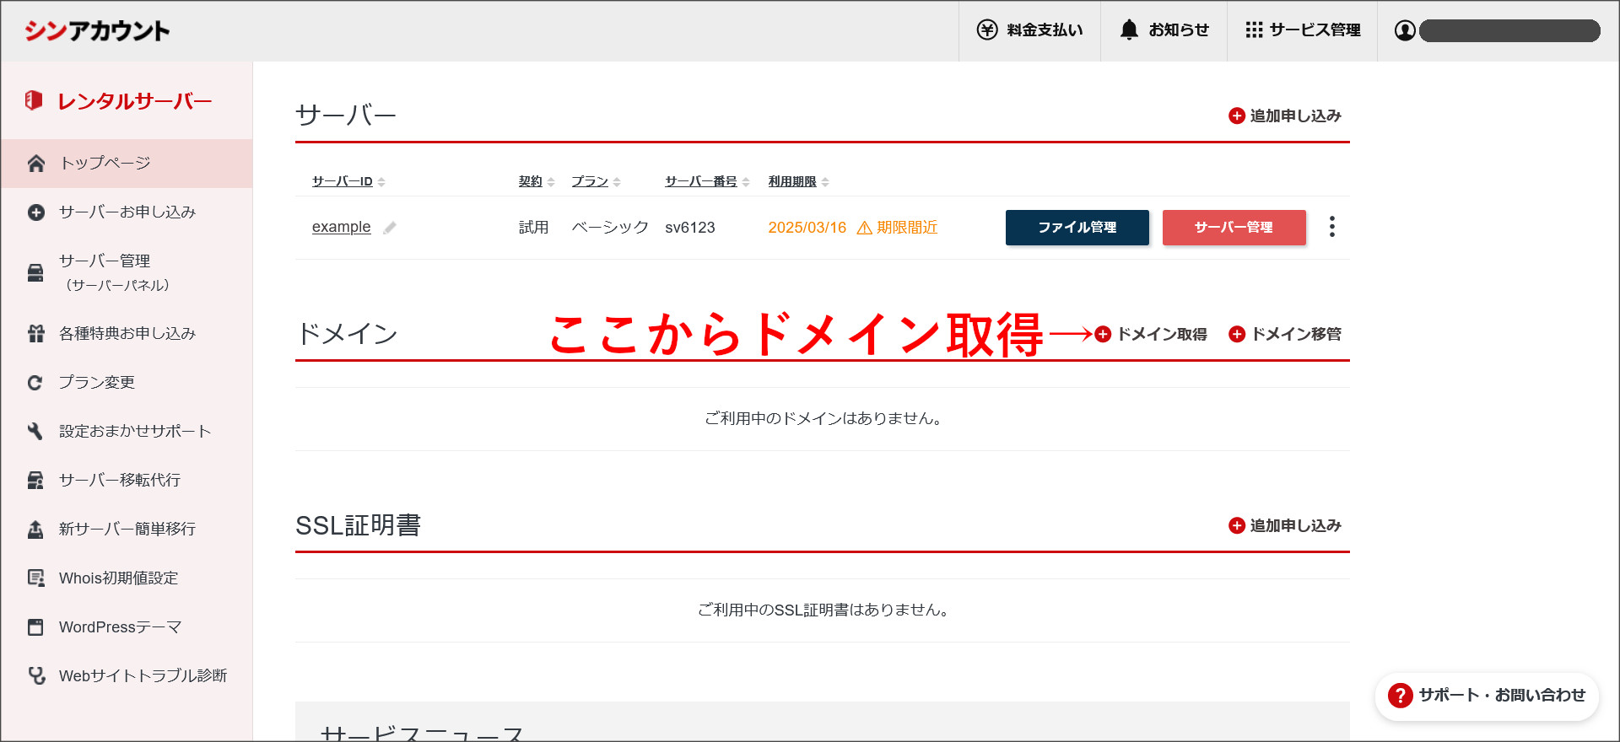Click the bell notification icon
1620x742 pixels.
click(x=1129, y=30)
